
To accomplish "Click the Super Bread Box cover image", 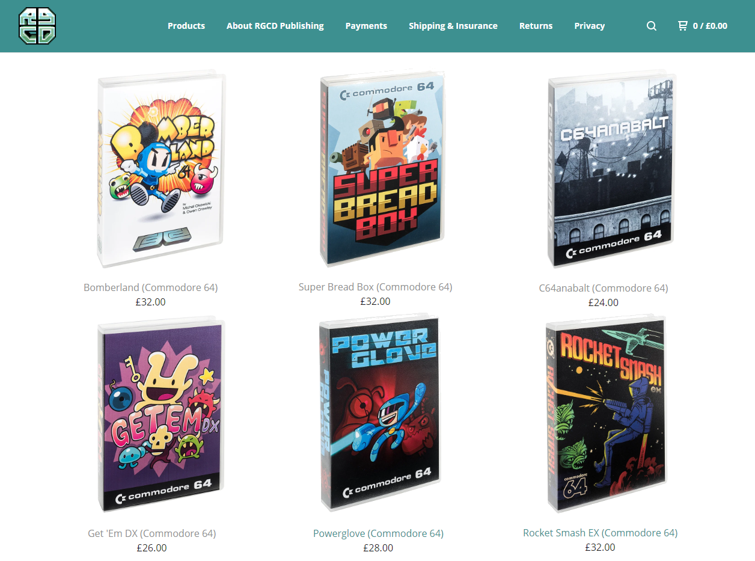I will click(x=383, y=170).
